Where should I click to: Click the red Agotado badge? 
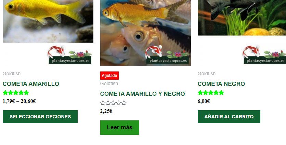click(109, 76)
